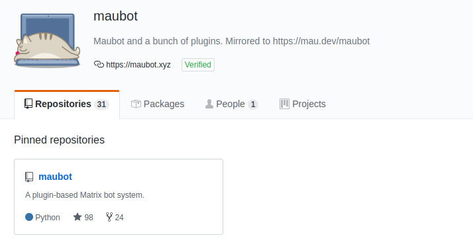Go to the Projects tab
This screenshot has width=473, height=252.
(x=303, y=104)
